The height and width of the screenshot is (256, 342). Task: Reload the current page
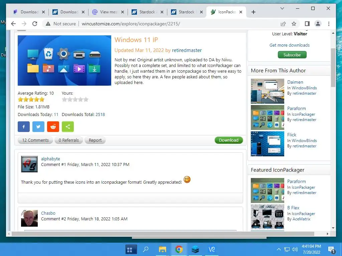(35, 24)
